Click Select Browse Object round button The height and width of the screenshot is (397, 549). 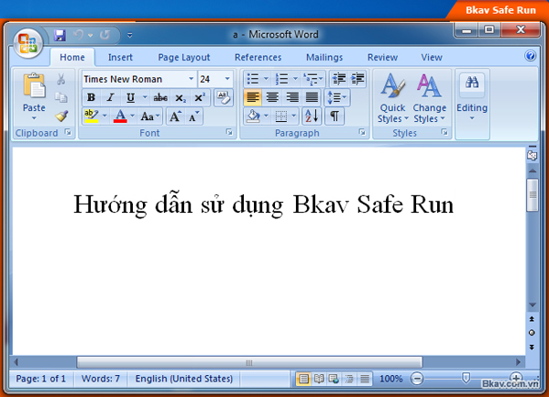532,333
